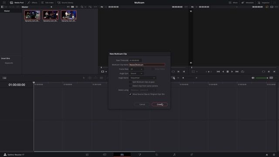Viewport: 279px width, 157px height.
Task: Mute audio with the speaker icon
Action: point(253,78)
